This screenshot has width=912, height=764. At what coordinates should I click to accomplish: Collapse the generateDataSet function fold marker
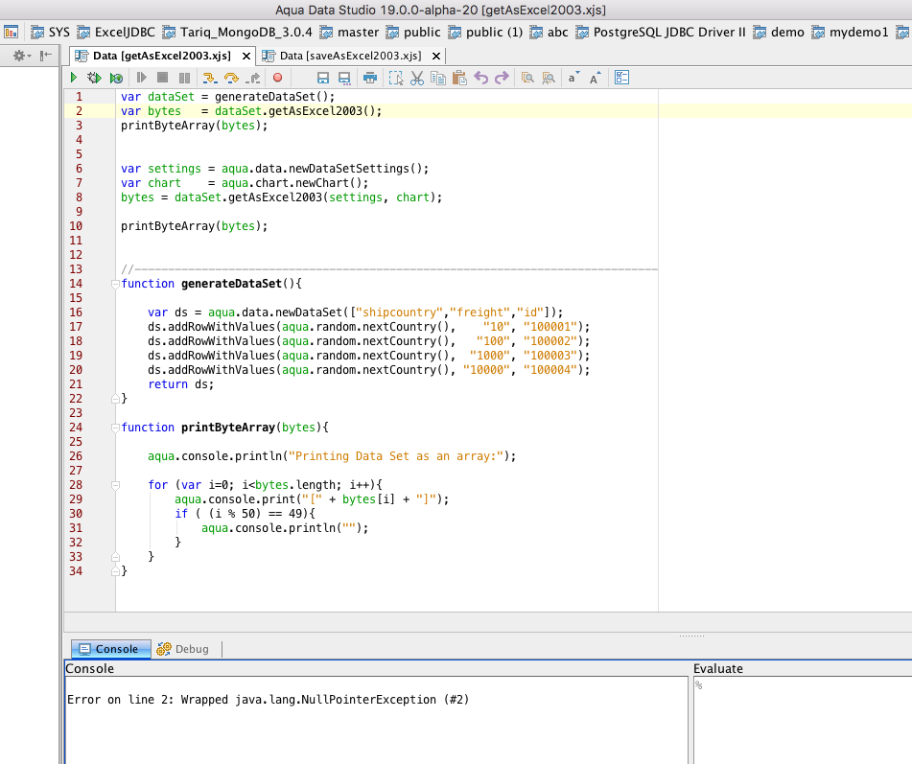pyautogui.click(x=115, y=284)
